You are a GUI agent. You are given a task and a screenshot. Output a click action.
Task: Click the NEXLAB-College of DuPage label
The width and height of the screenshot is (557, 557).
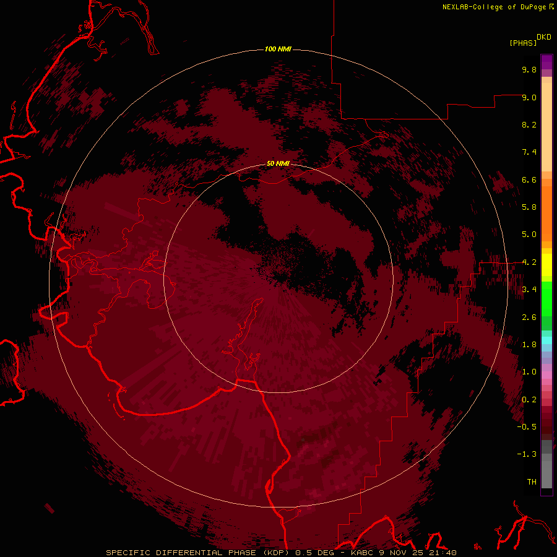click(494, 7)
